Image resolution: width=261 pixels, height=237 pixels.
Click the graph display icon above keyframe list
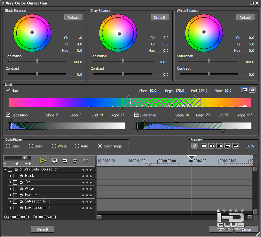[85, 161]
